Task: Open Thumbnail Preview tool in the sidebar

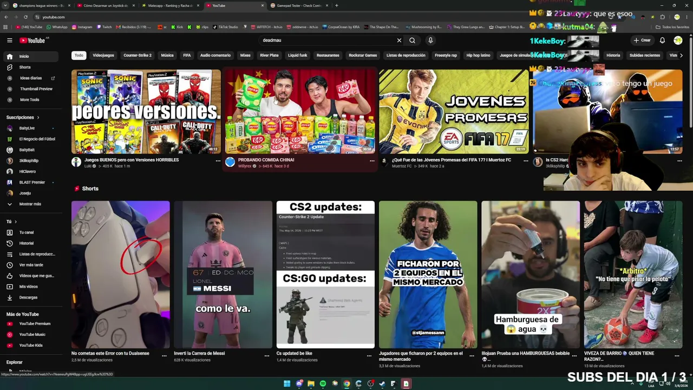Action: point(31,89)
